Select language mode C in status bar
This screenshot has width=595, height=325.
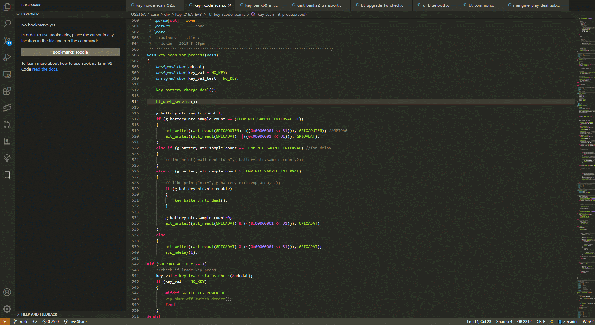tap(552, 321)
